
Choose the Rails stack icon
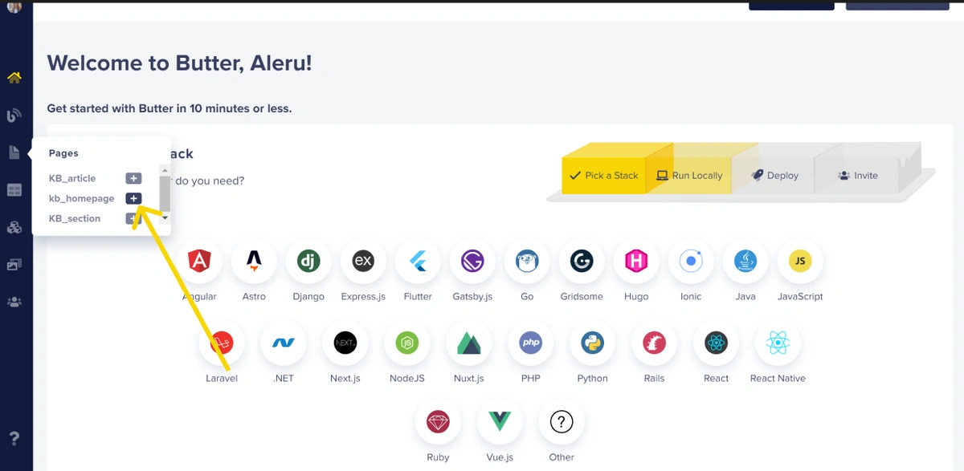click(655, 343)
